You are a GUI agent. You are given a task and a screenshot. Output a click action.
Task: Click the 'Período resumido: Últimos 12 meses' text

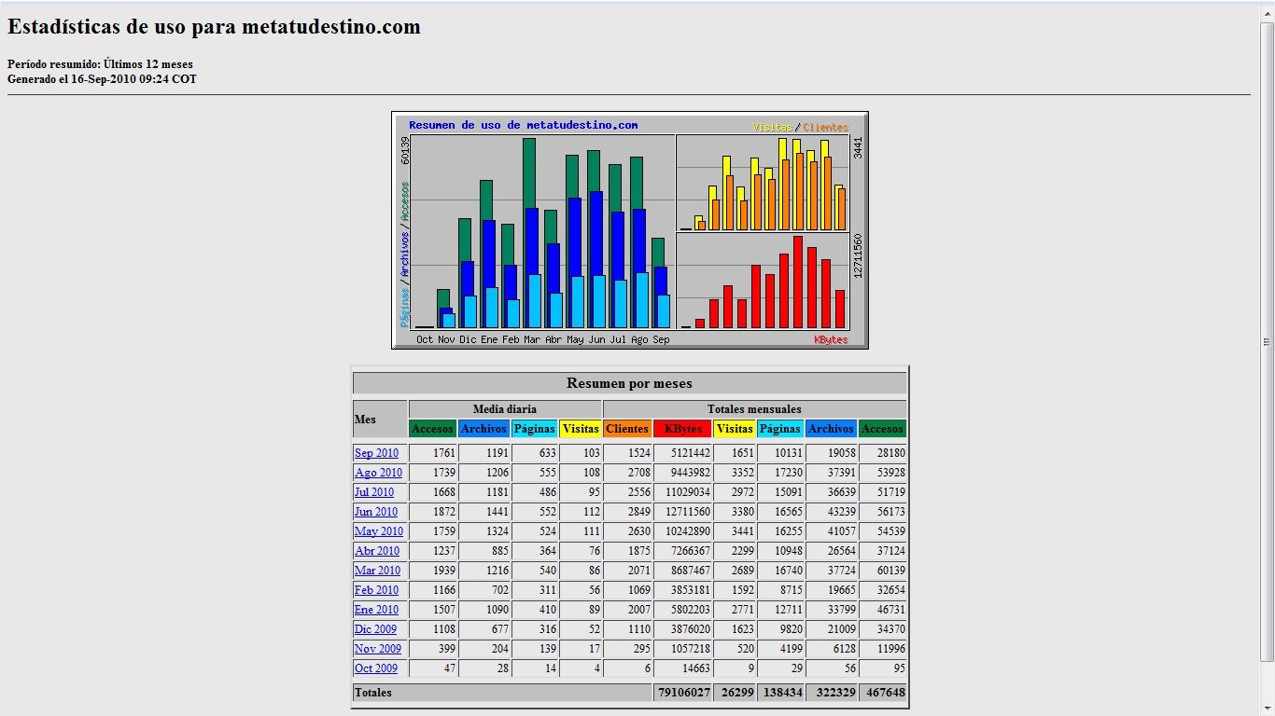[100, 64]
